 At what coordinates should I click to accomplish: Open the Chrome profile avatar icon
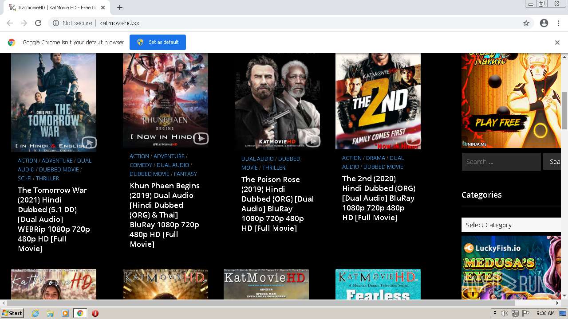pos(544,23)
